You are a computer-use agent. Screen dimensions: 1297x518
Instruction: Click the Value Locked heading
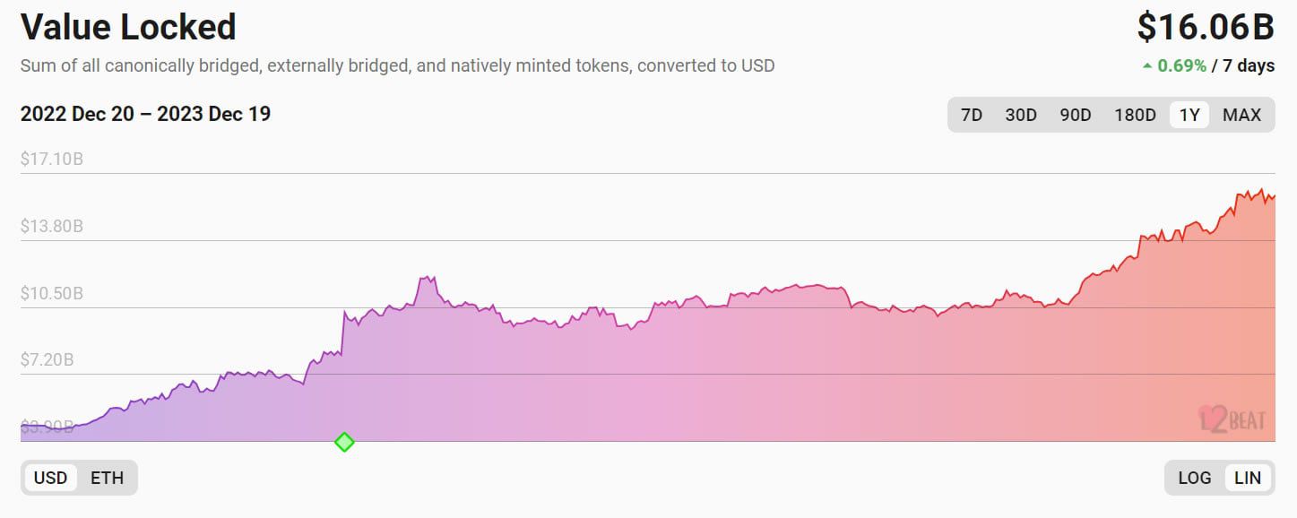pyautogui.click(x=128, y=27)
